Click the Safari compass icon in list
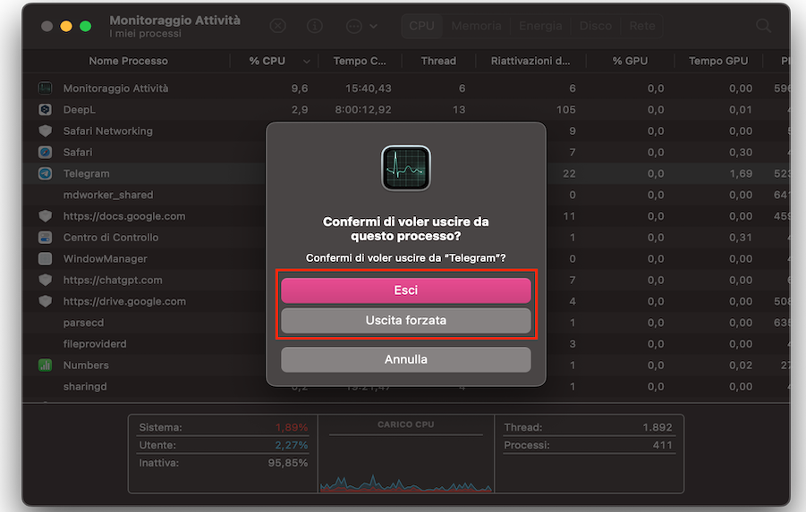Viewport: 806px width, 512px height. 45,152
